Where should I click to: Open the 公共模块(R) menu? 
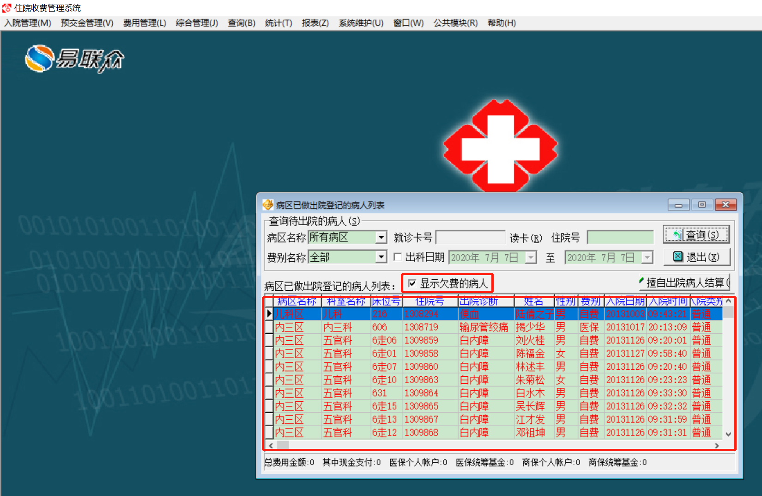tap(455, 23)
